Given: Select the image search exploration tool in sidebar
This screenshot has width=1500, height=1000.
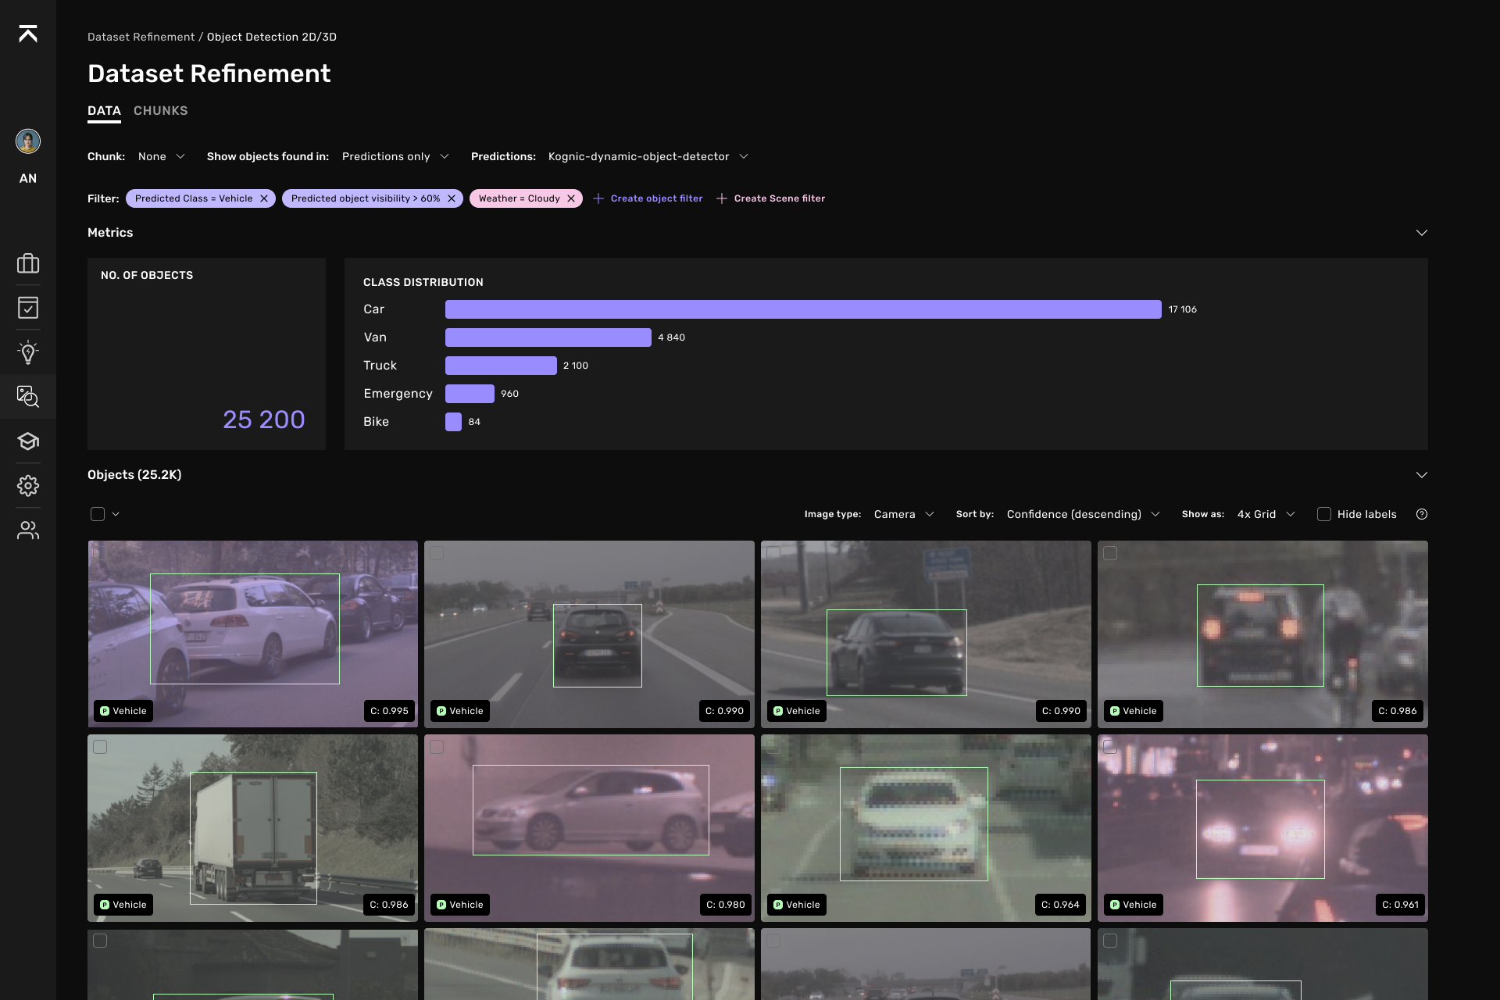Looking at the screenshot, I should (28, 398).
